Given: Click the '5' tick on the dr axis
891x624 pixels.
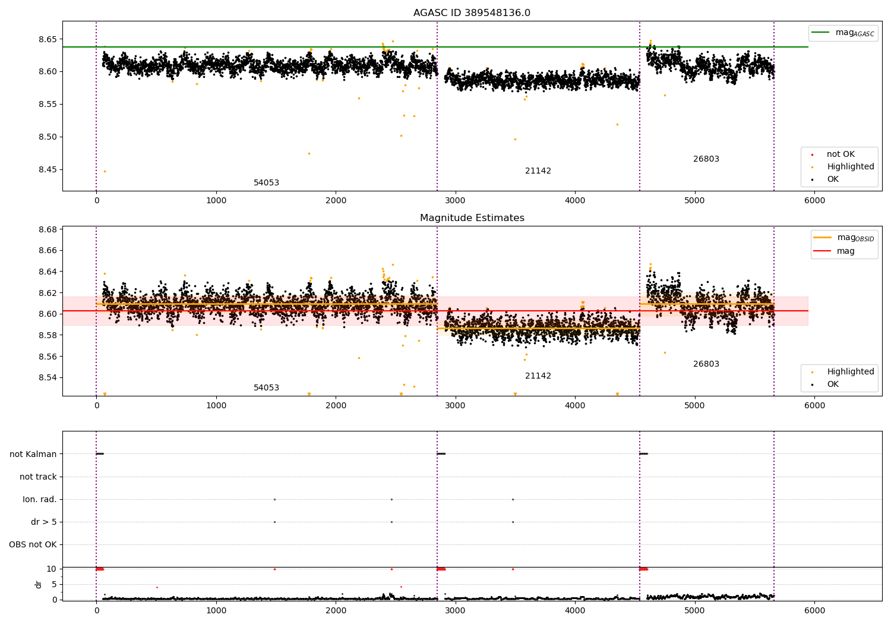Looking at the screenshot, I should point(54,585).
